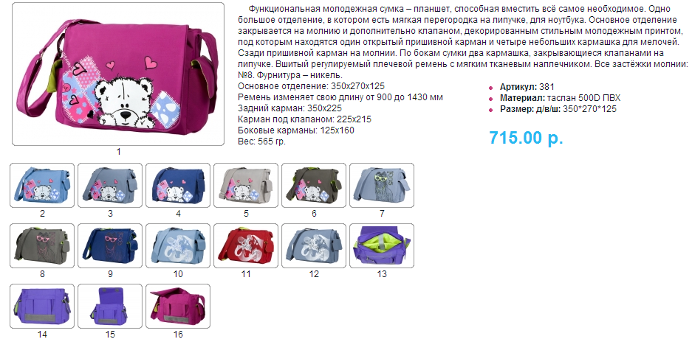
Task: Select thumbnail 2, light blue bear bag
Action: click(42, 186)
